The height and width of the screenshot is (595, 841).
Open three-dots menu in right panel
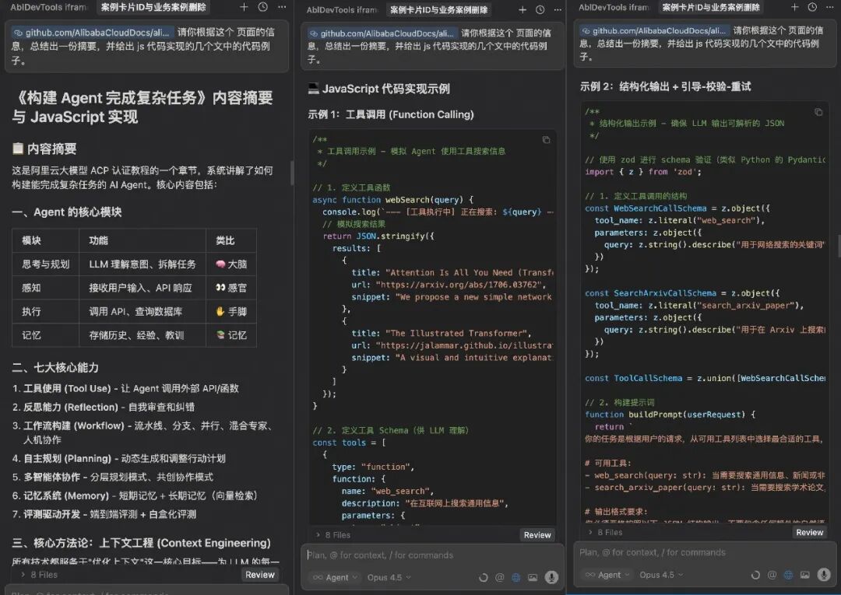click(x=830, y=7)
